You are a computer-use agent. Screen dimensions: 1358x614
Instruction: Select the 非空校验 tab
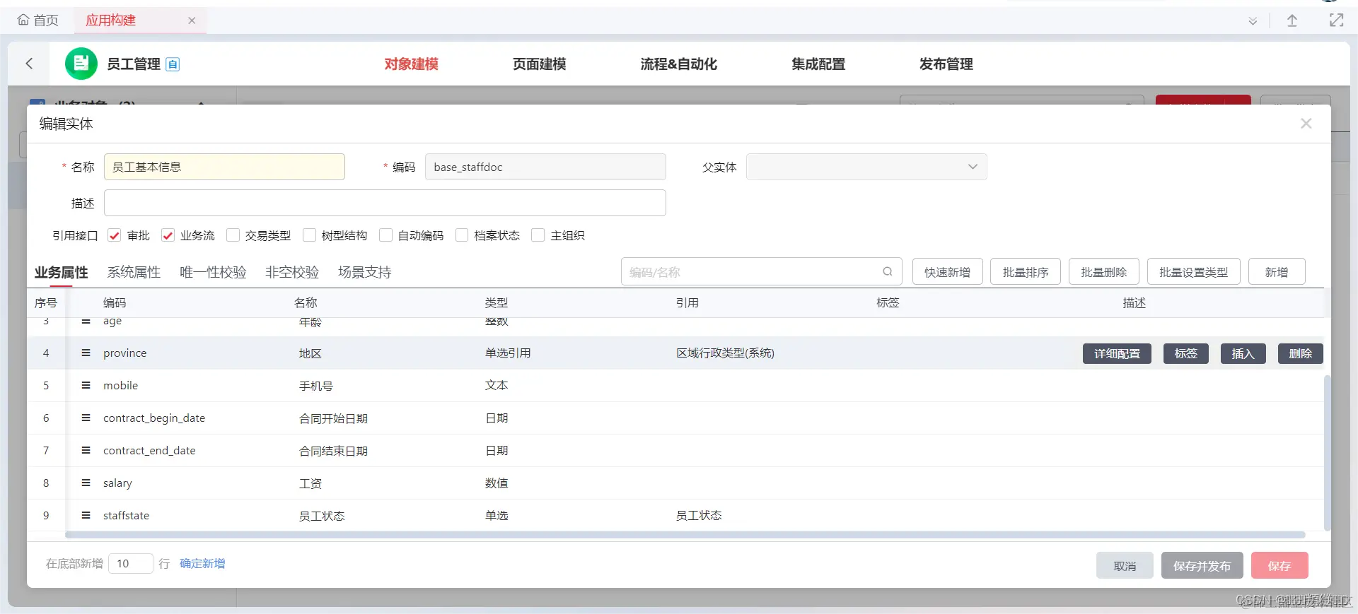coord(292,272)
